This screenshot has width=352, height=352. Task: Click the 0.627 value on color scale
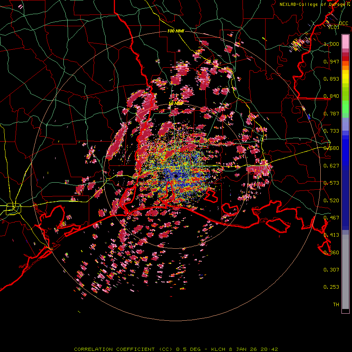click(331, 166)
